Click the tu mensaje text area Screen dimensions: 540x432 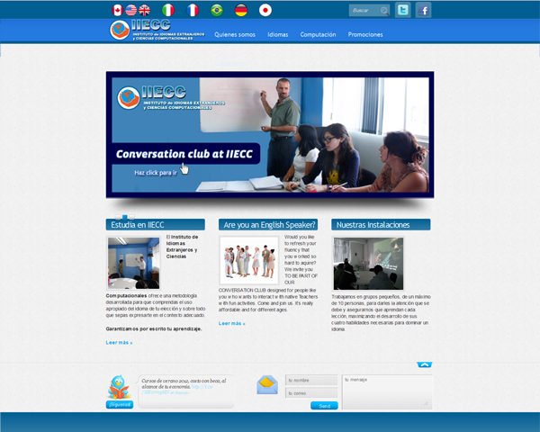(x=387, y=391)
